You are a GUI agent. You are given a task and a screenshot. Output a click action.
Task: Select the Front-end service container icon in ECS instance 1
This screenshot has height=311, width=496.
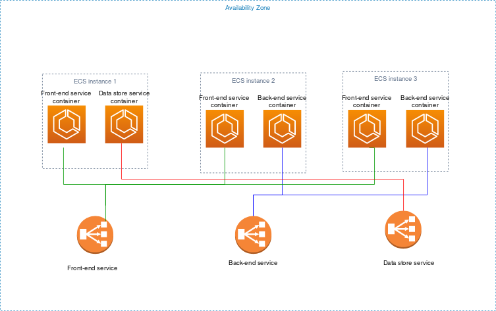67,124
